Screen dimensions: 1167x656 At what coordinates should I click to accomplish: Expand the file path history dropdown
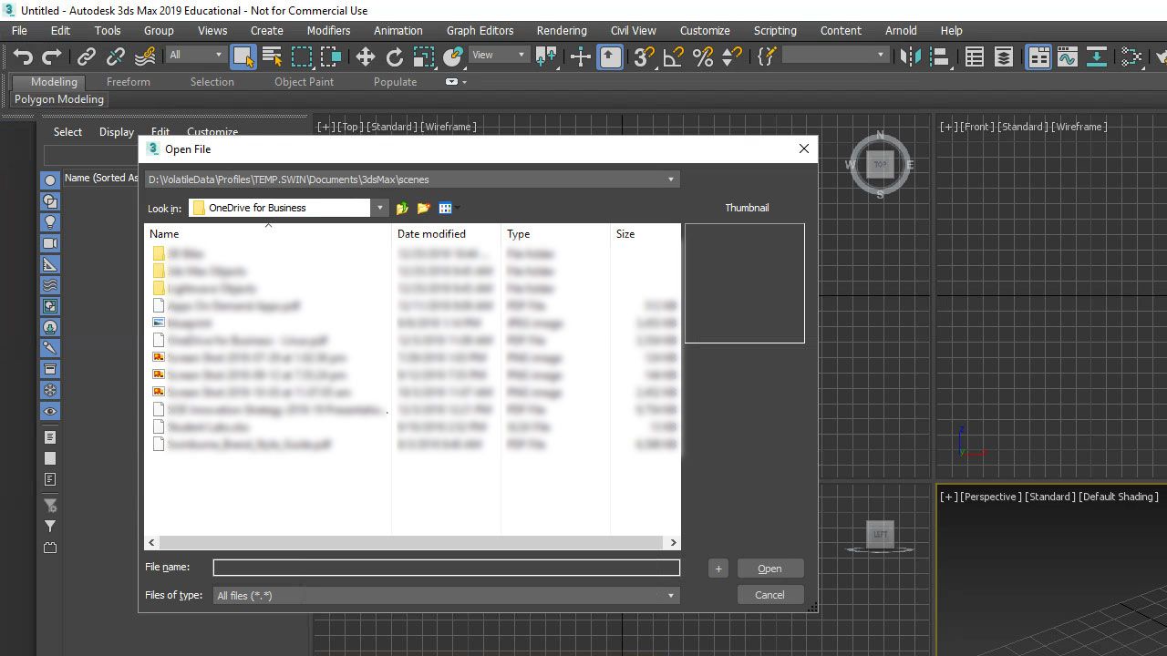(x=670, y=179)
